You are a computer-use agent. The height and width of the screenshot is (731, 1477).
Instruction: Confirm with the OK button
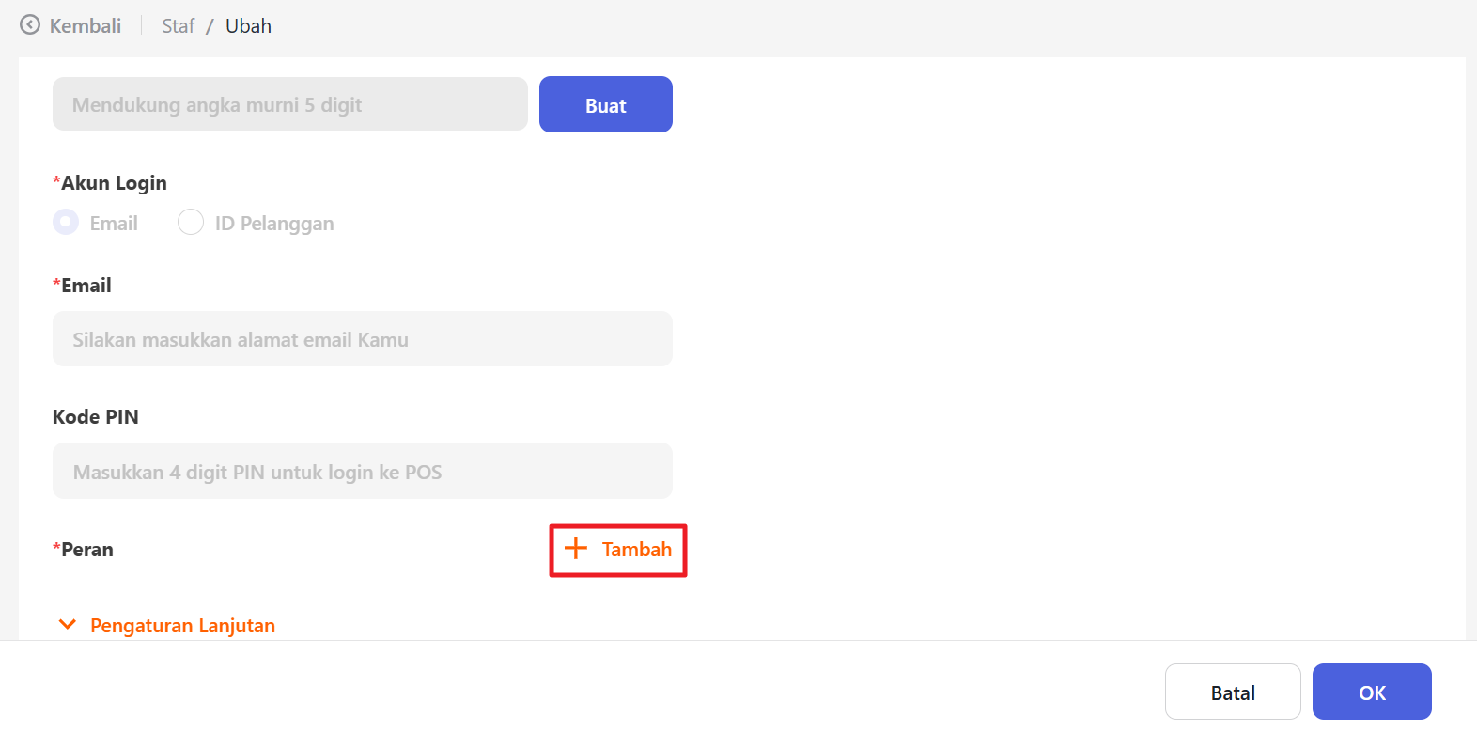pos(1371,692)
